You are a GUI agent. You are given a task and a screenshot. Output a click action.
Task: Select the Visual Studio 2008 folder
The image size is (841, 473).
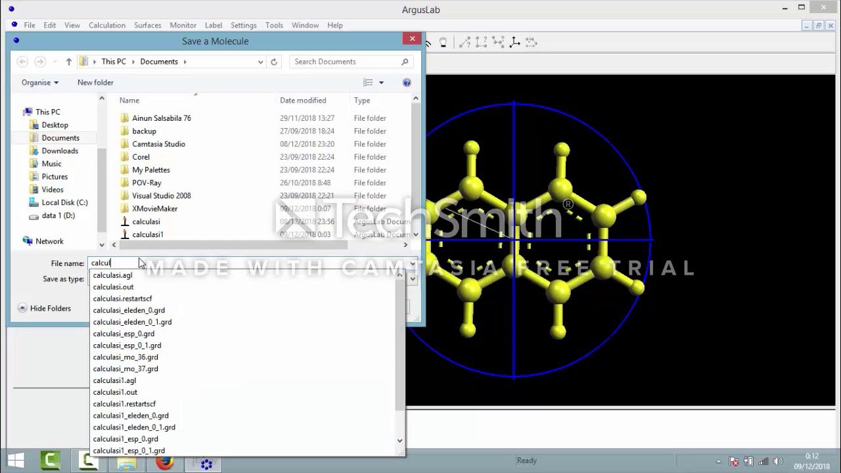tap(162, 196)
